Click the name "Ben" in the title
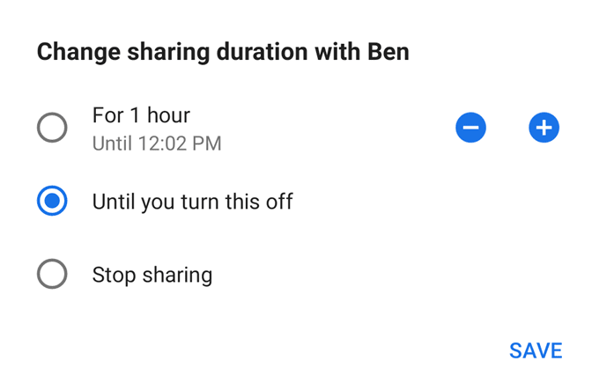Screen dimensions: 599x383 click(x=387, y=52)
